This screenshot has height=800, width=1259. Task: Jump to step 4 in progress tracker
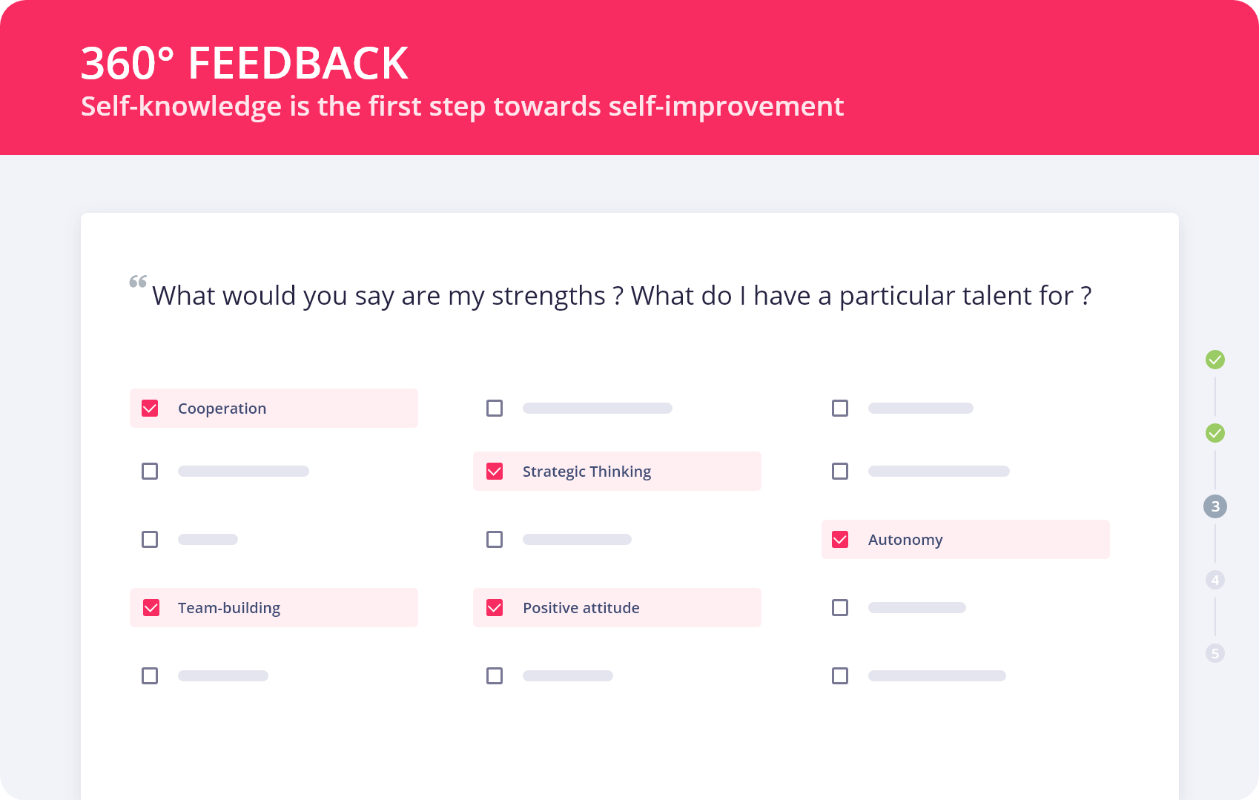pos(1215,580)
